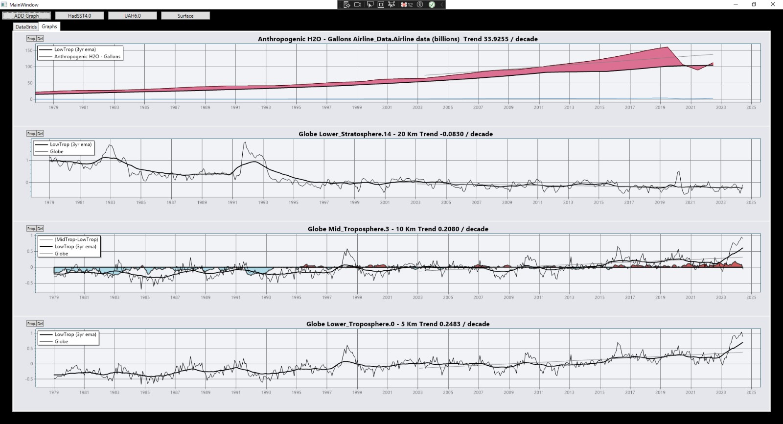Select the Surface button
This screenshot has height=424, width=783.
point(185,16)
